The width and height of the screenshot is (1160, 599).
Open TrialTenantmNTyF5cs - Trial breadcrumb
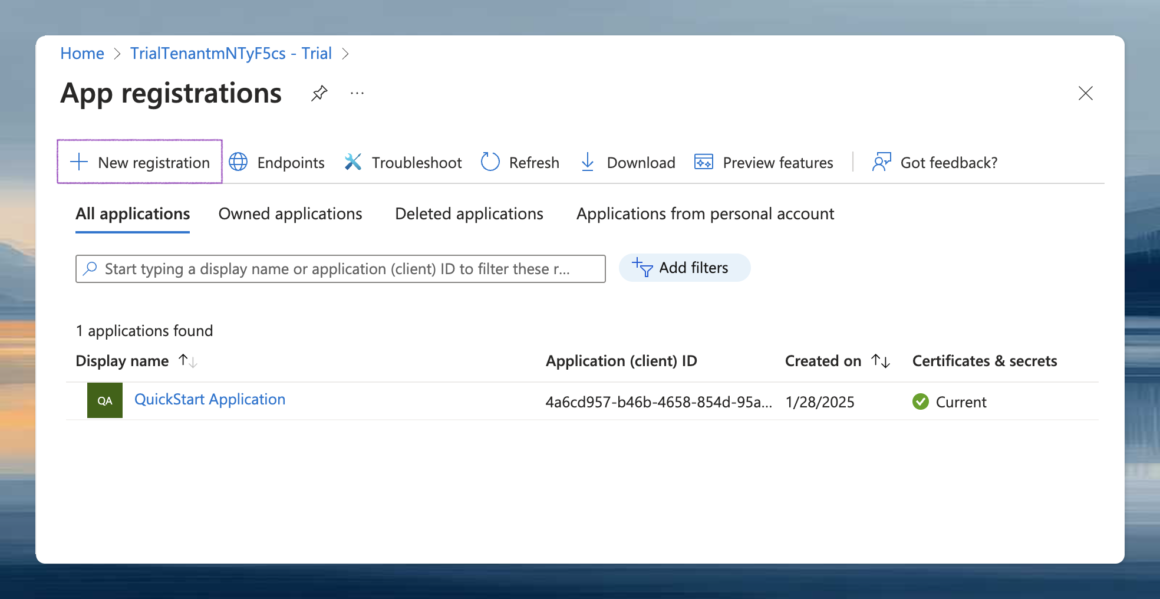pos(231,54)
